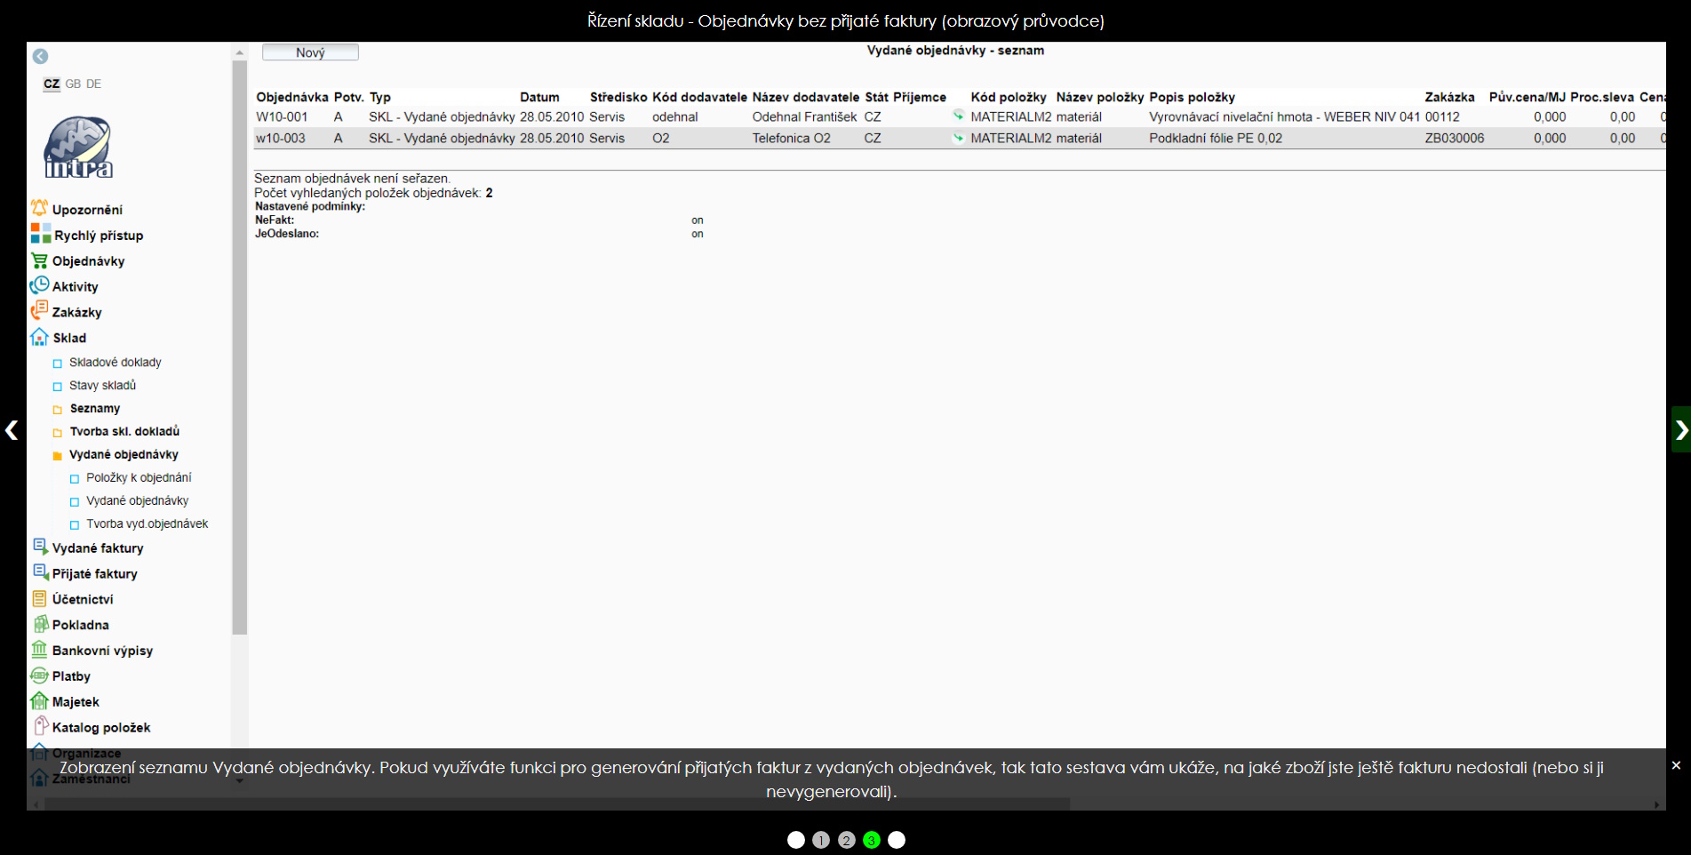
Task: Click the Bankovní výpisy bank icon
Action: point(39,650)
